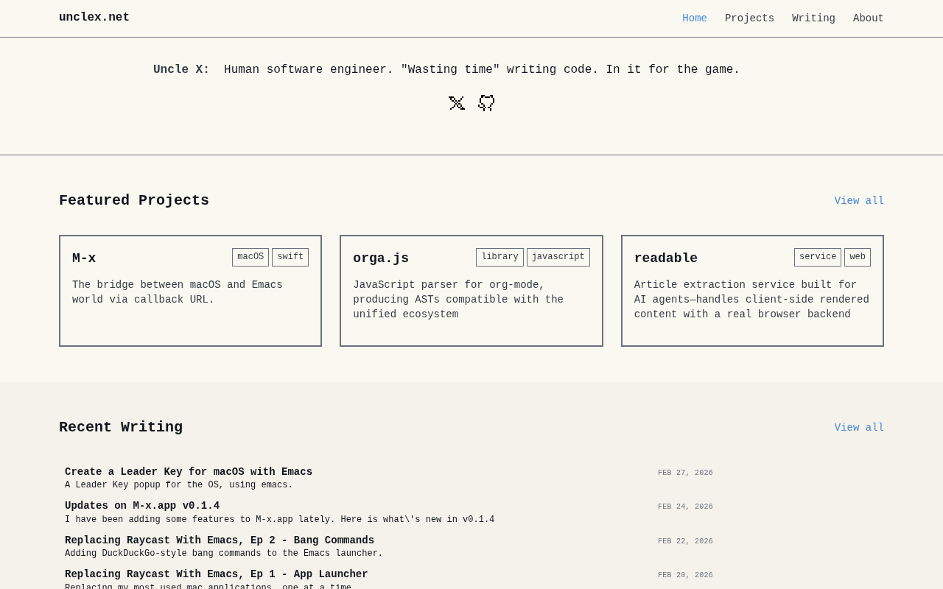Go to the Home nav link
943x589 pixels.
(x=695, y=18)
